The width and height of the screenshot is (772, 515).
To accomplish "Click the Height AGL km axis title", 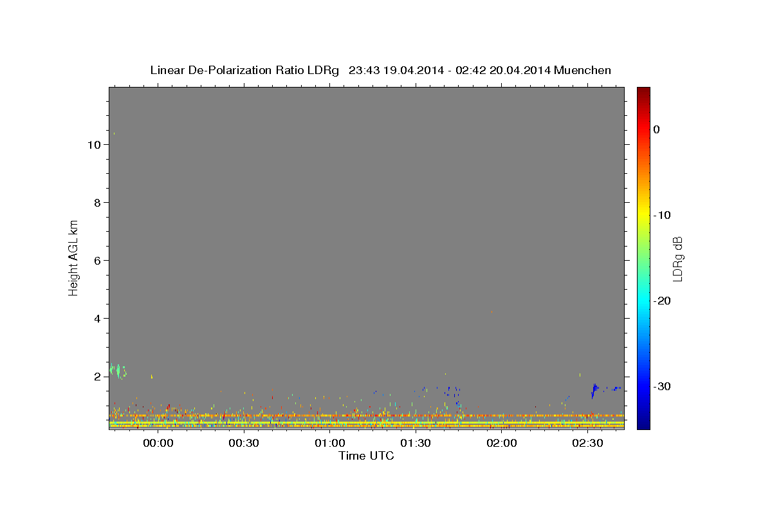I will 74,257.
